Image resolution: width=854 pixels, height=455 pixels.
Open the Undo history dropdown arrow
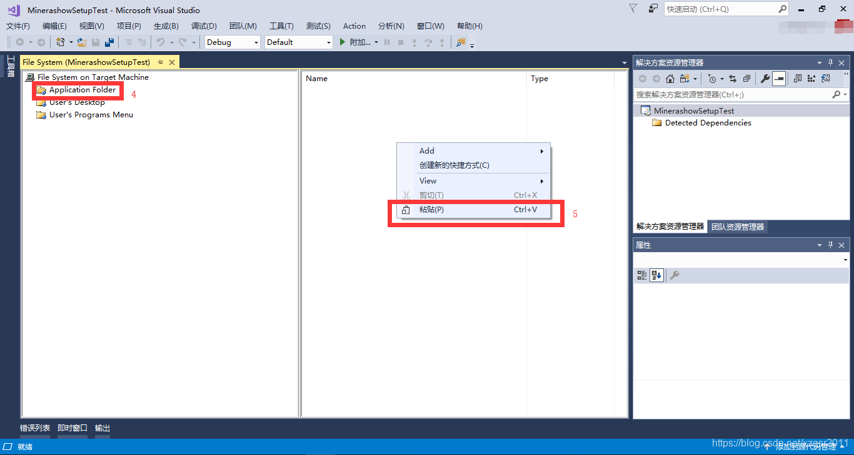(x=171, y=42)
